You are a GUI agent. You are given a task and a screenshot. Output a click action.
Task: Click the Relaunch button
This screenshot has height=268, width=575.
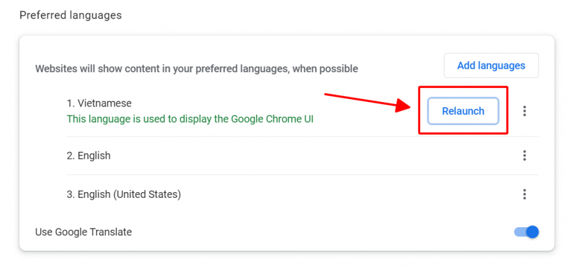(463, 111)
